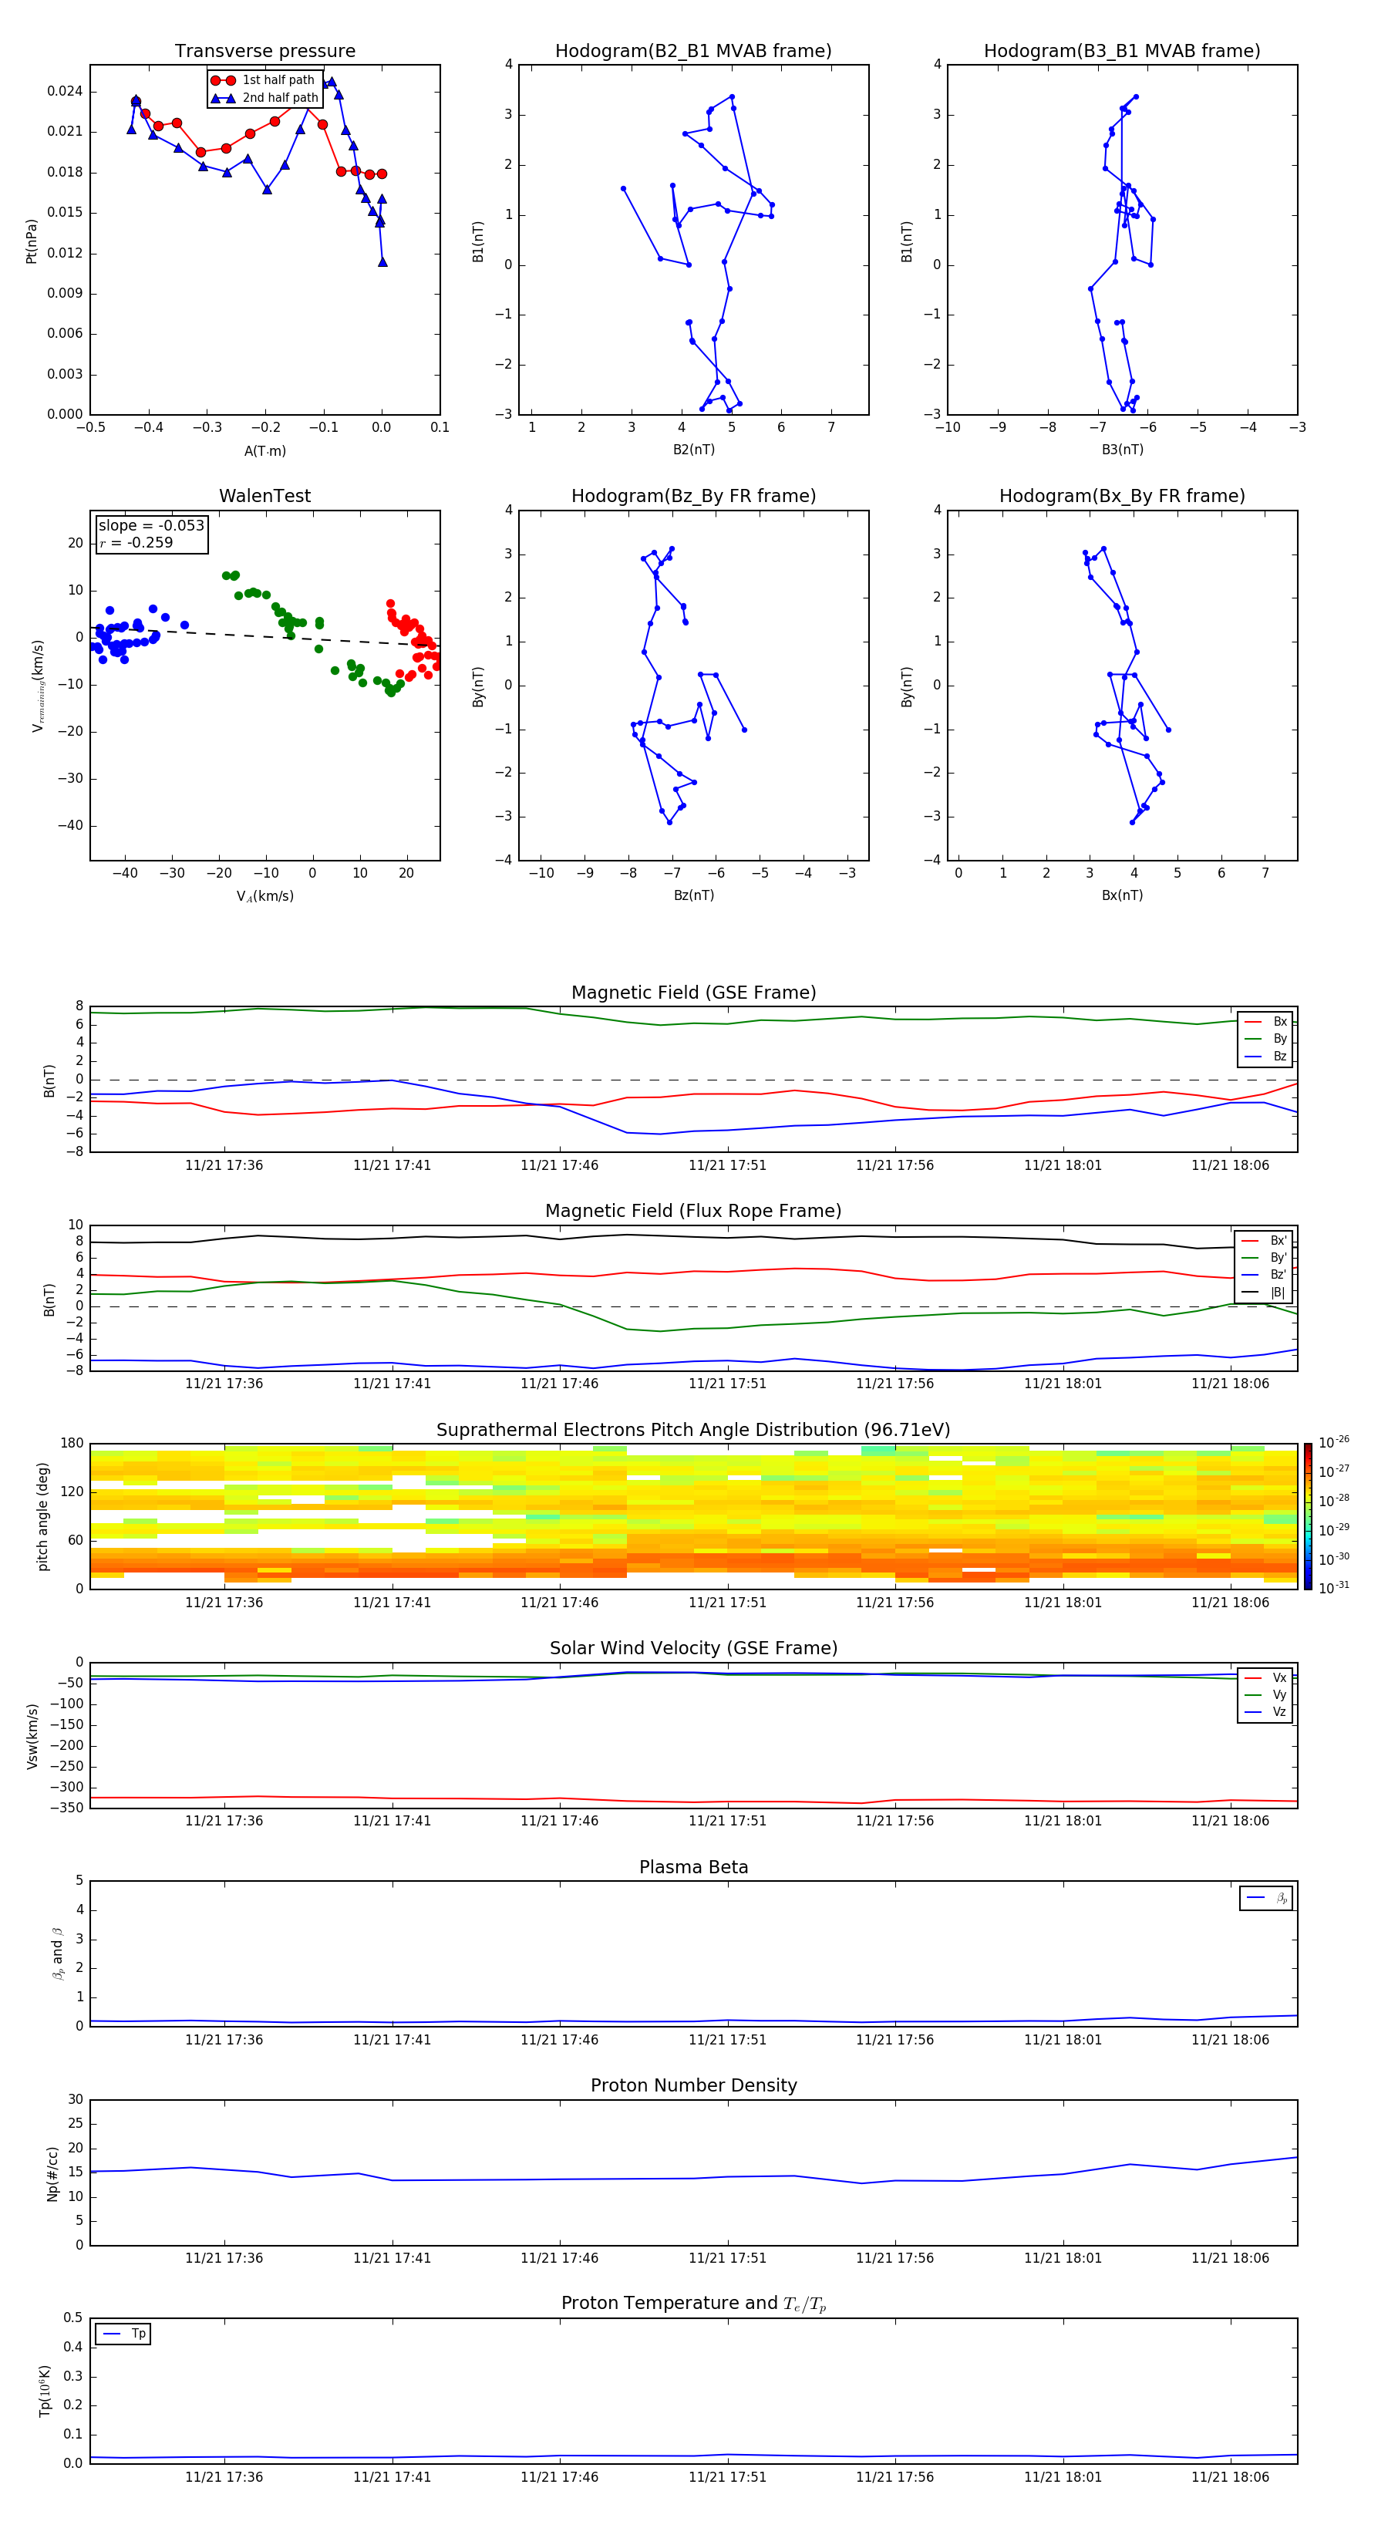The height and width of the screenshot is (2545, 1388).
Task: Click the 'B3(nT)' axis label
Action: 1122,450
